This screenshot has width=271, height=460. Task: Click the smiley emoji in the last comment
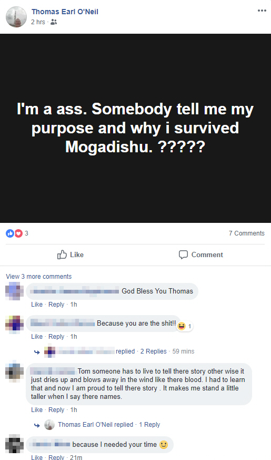164,445
